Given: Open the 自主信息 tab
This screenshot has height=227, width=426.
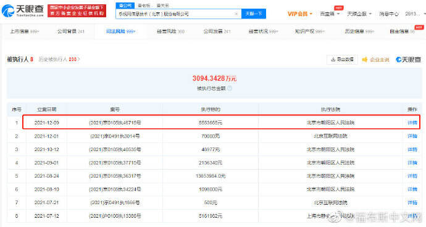Looking at the screenshot, I should pos(402,31).
